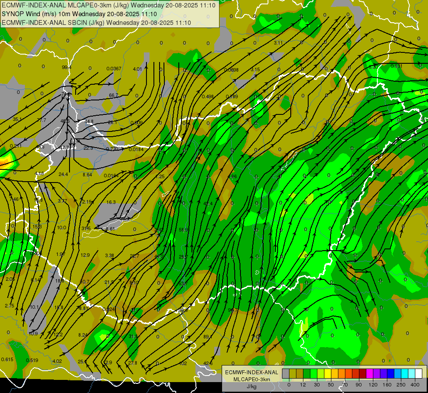This screenshot has width=428, height=393.
Task: Click the map value 3.38
Action: click(x=109, y=255)
